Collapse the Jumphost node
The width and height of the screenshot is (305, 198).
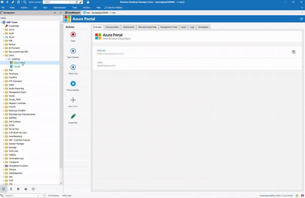pyautogui.click(x=6, y=59)
